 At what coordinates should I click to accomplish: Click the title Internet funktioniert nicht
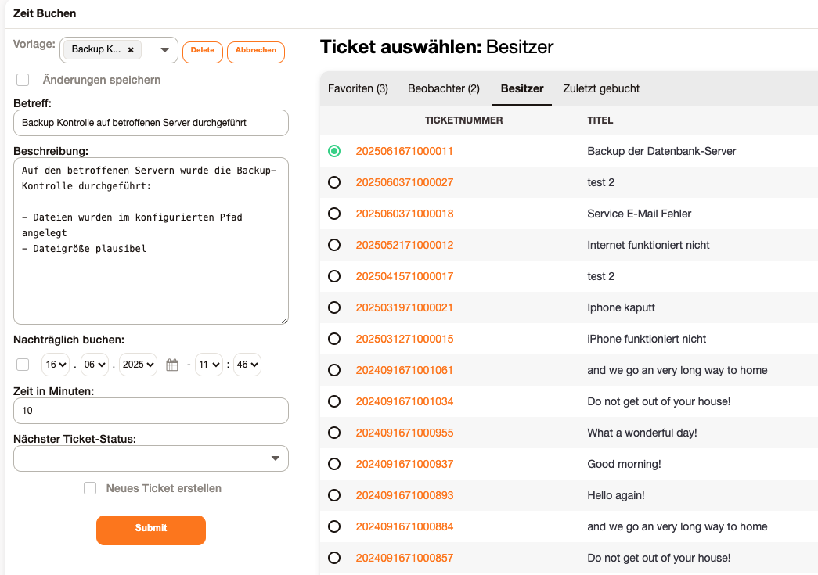pos(648,245)
